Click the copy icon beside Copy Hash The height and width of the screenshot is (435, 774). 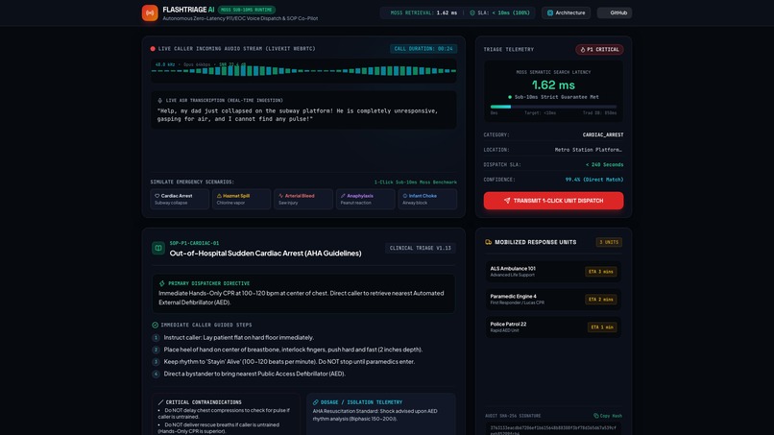(x=595, y=416)
